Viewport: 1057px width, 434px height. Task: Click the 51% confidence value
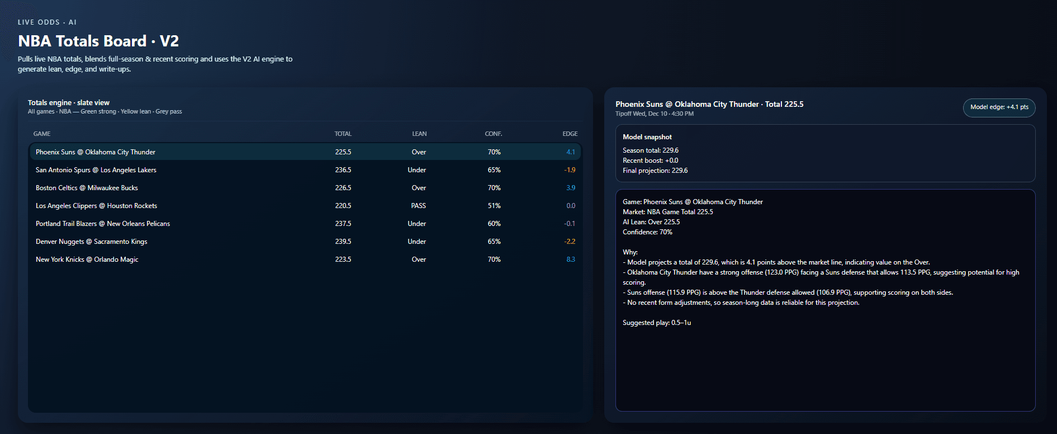coord(494,206)
